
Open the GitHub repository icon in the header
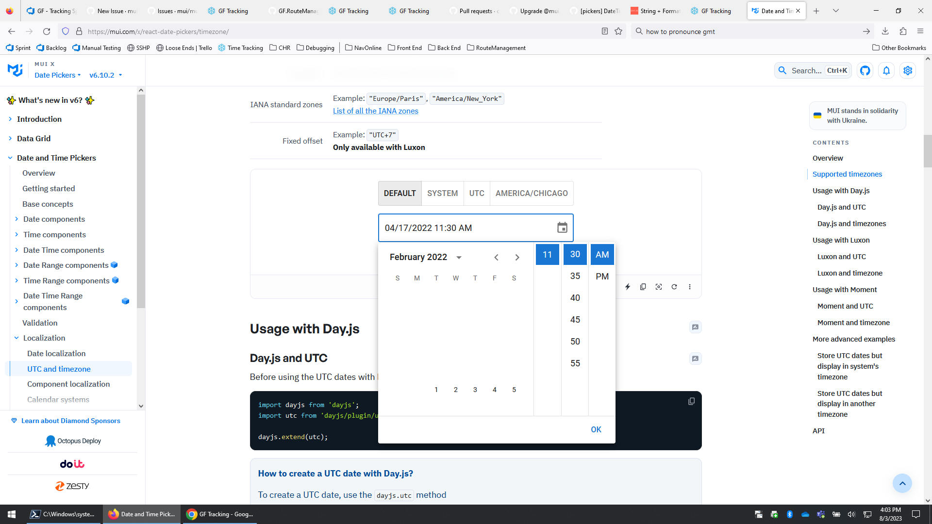(x=865, y=70)
